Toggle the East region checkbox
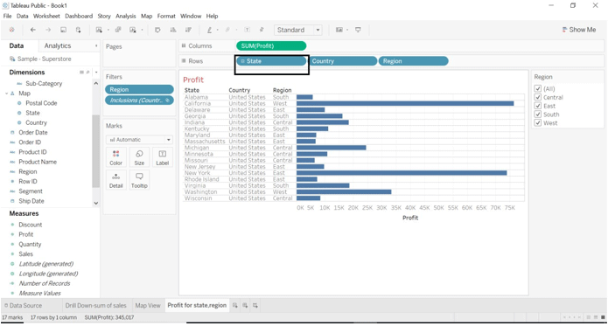The width and height of the screenshot is (608, 326). [x=538, y=106]
